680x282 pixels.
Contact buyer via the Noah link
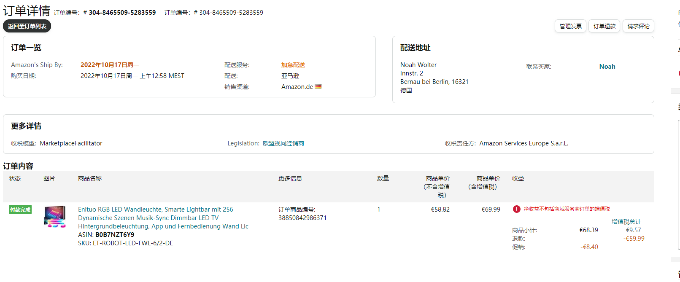tap(607, 67)
